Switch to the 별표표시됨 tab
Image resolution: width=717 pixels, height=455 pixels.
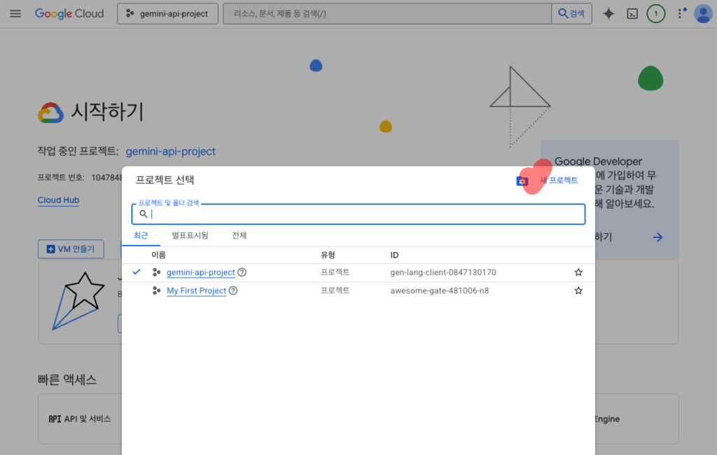[190, 236]
